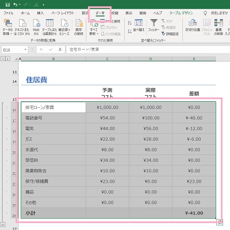Image resolution: width=230 pixels, height=230 pixels.
Task: Click the 詳細設定 advanced filter button
Action: (170, 34)
